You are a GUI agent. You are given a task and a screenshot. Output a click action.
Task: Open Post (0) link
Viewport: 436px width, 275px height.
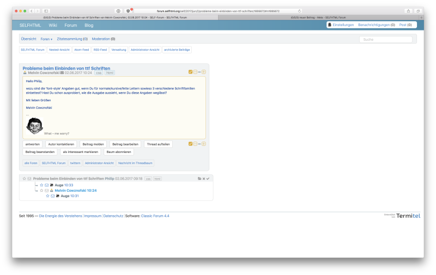[405, 25]
